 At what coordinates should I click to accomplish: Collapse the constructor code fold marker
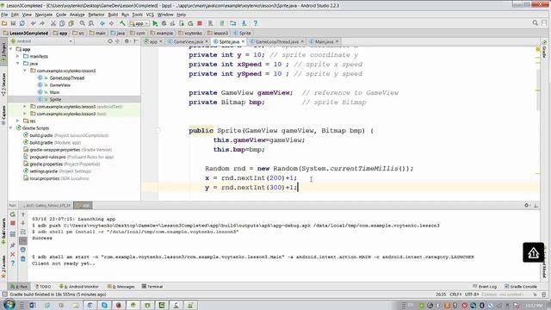point(158,131)
